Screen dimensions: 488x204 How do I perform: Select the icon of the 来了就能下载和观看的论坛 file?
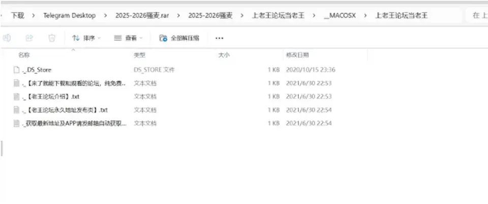coord(16,83)
